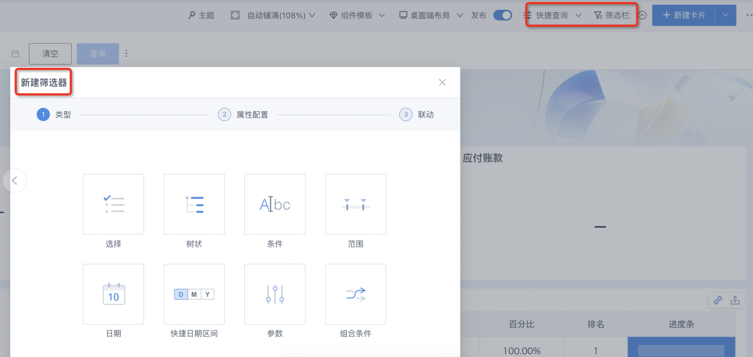Select the 日期 calendar filter type
The image size is (753, 357).
(113, 294)
